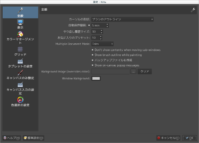Viewport: 199px width, 143px height.
Task: Decrease やり直し履歴サイズ undo history value
Action: click(x=102, y=33)
